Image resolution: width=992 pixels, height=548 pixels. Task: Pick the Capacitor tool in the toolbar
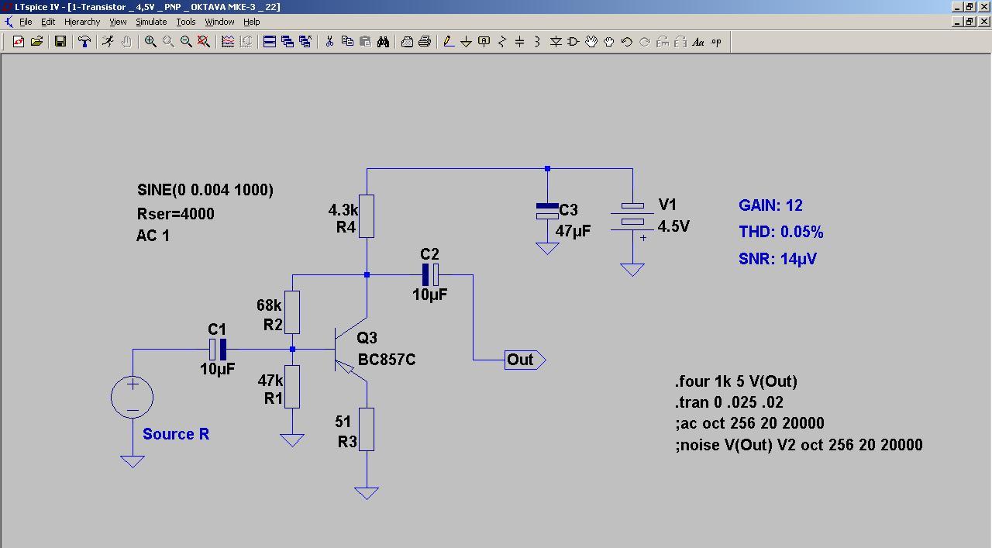[520, 42]
